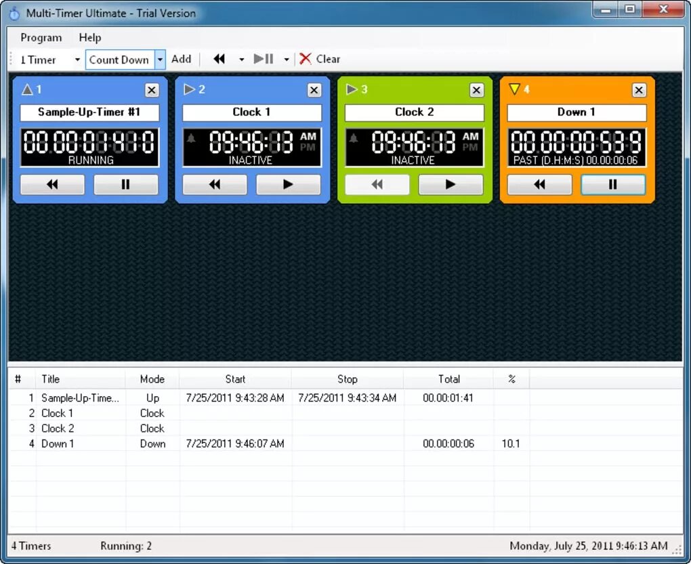Image resolution: width=691 pixels, height=564 pixels.
Task: Select the Sample-Up-Time... row in list
Action: pyautogui.click(x=345, y=398)
